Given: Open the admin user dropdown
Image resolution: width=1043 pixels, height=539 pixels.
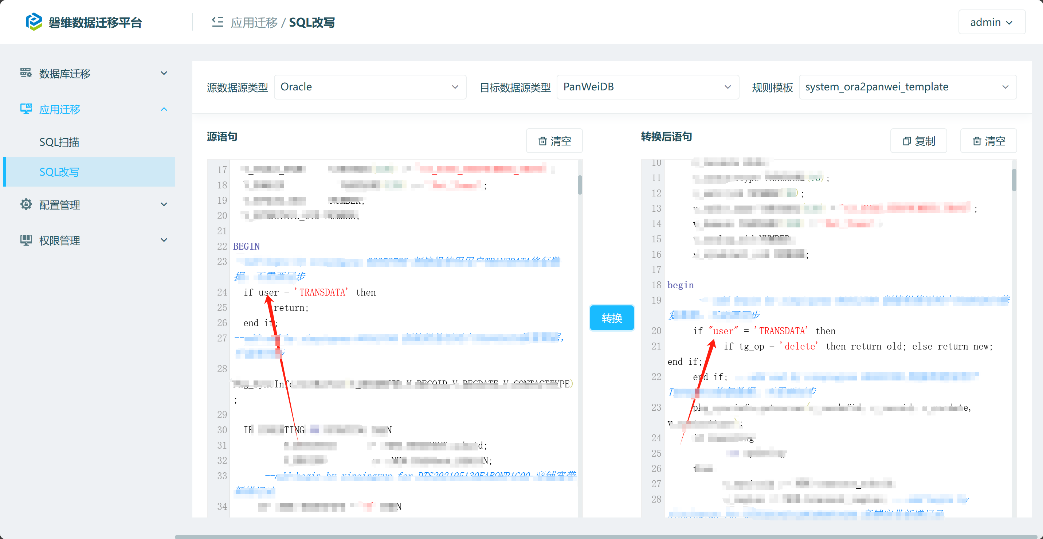Looking at the screenshot, I should pyautogui.click(x=991, y=22).
